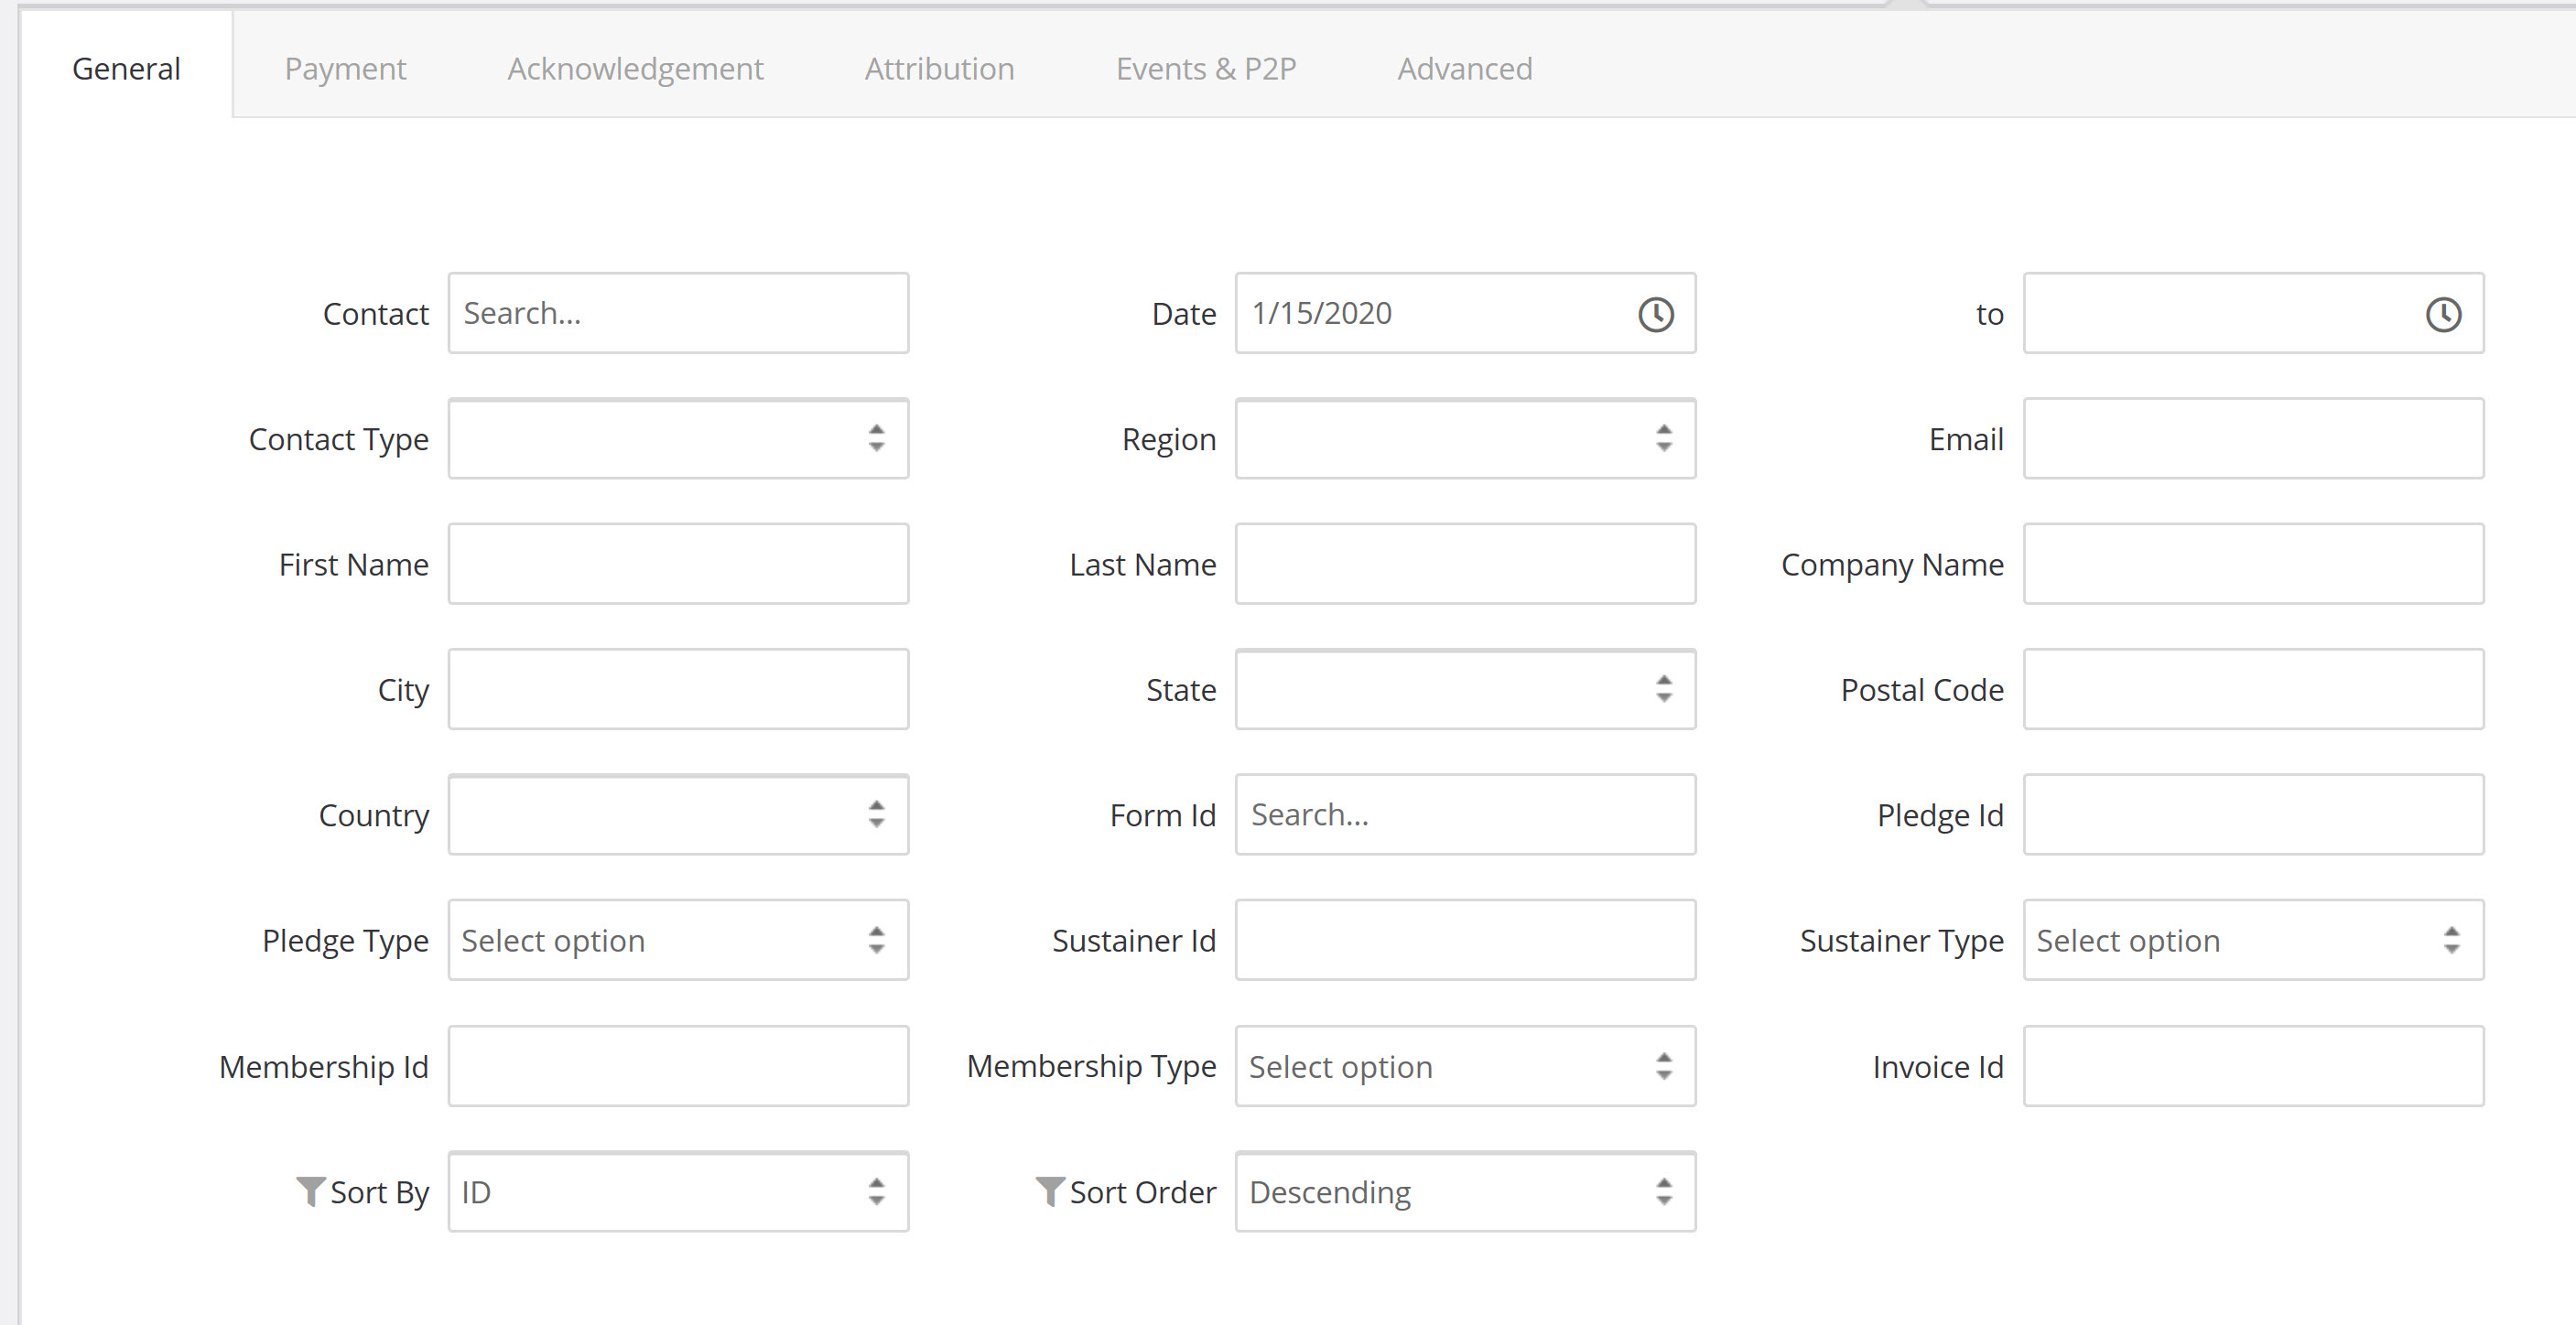Go to the Events & P2P tab
This screenshot has height=1325, width=2576.
[1206, 68]
